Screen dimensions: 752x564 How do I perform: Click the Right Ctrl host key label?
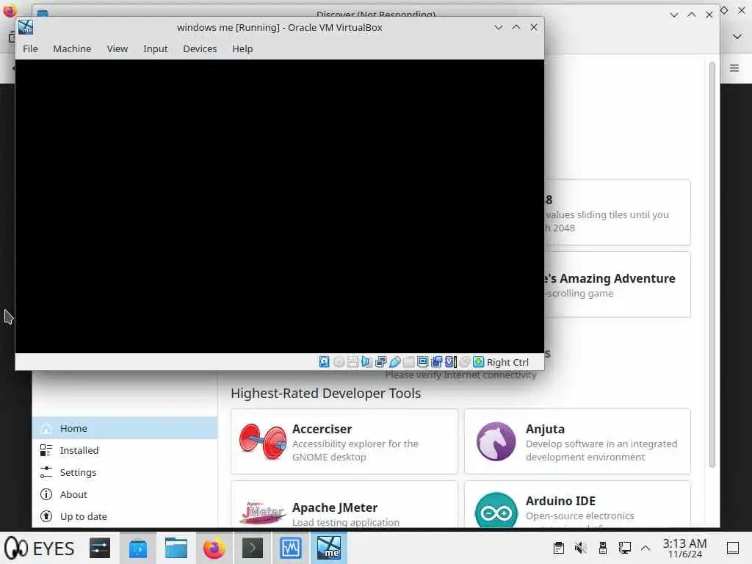507,363
